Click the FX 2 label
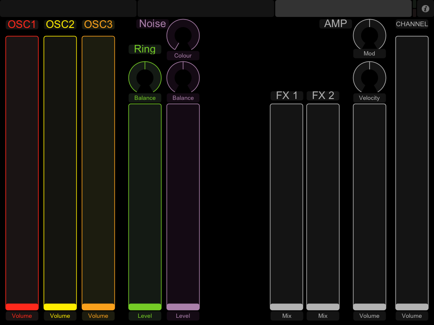Image resolution: width=434 pixels, height=325 pixels. 323,96
